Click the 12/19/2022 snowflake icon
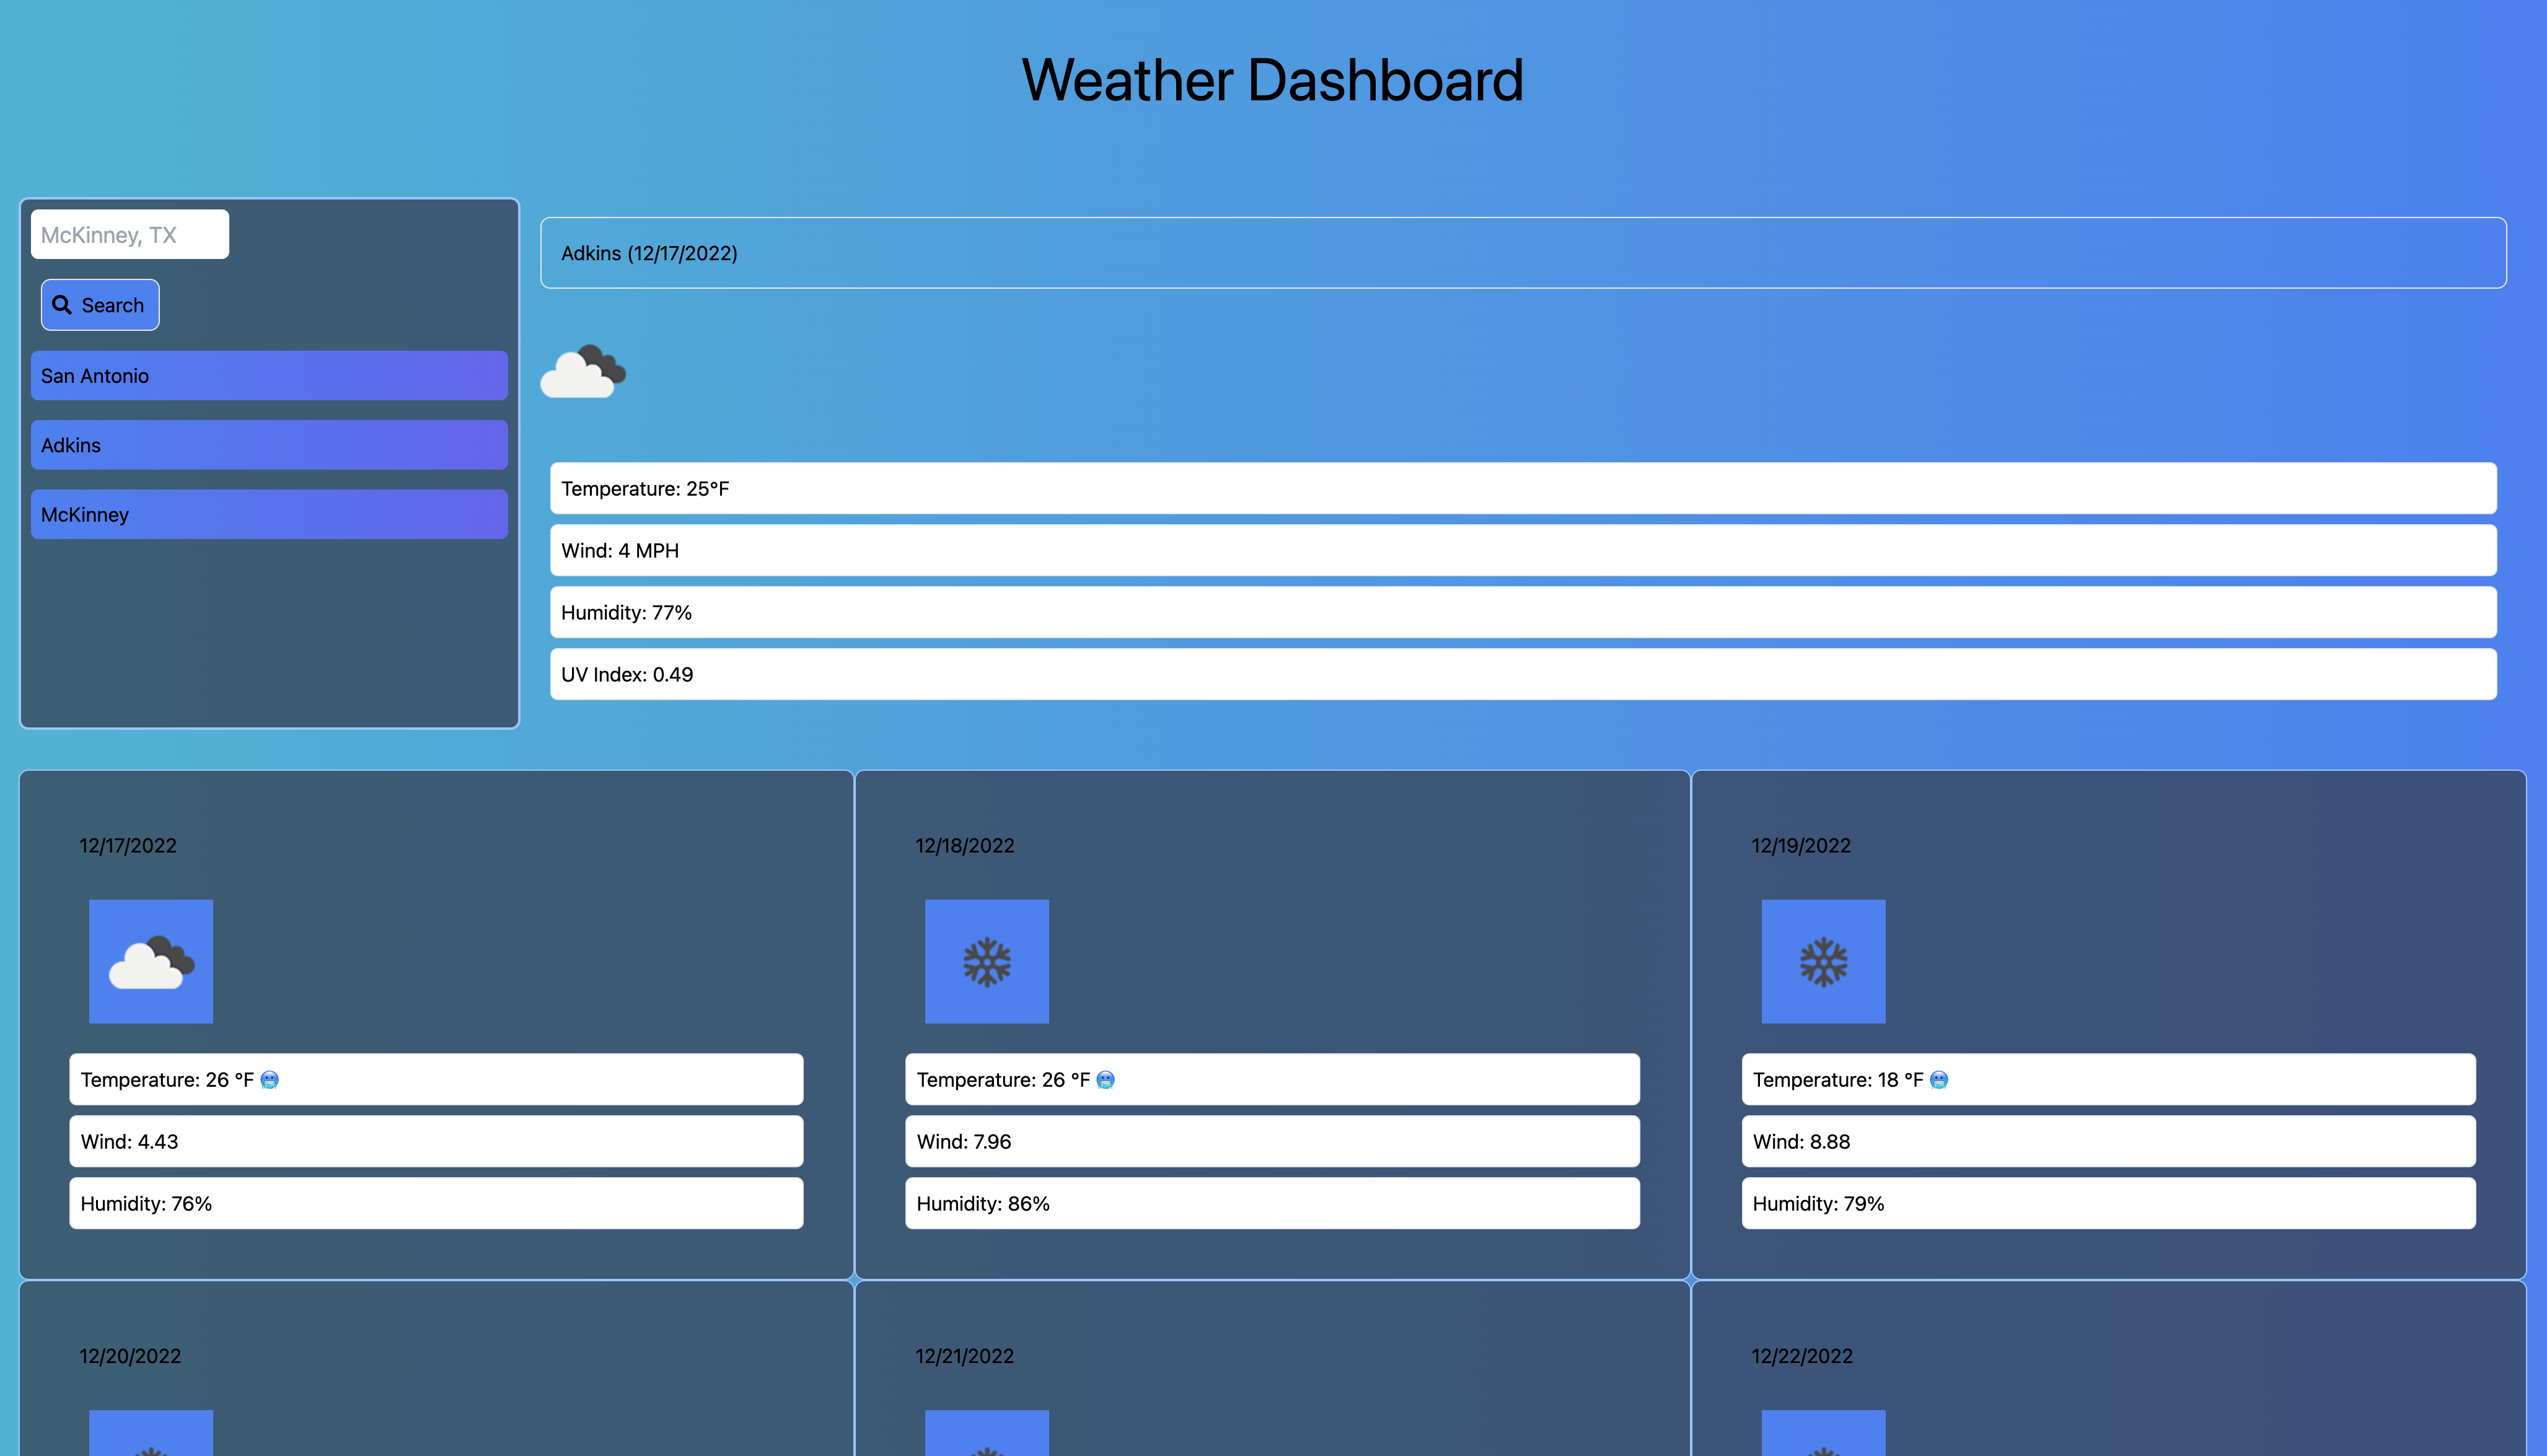This screenshot has width=2547, height=1456. point(1823,962)
